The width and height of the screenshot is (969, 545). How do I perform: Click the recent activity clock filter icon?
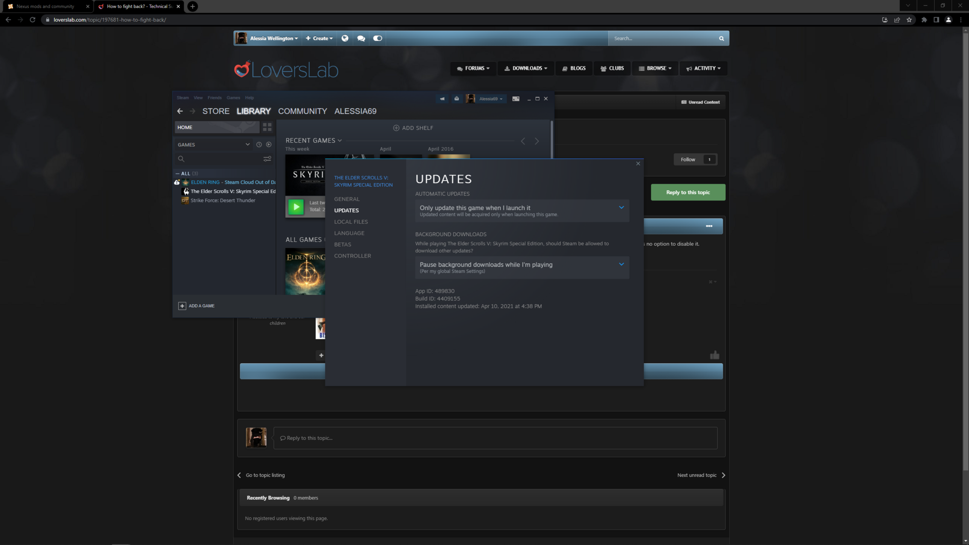click(259, 145)
